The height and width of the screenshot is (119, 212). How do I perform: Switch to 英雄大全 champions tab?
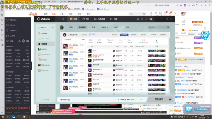pyautogui.click(x=105, y=27)
